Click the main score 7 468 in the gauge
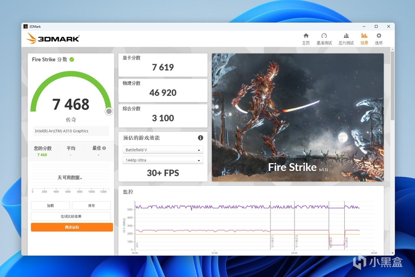 pyautogui.click(x=71, y=104)
